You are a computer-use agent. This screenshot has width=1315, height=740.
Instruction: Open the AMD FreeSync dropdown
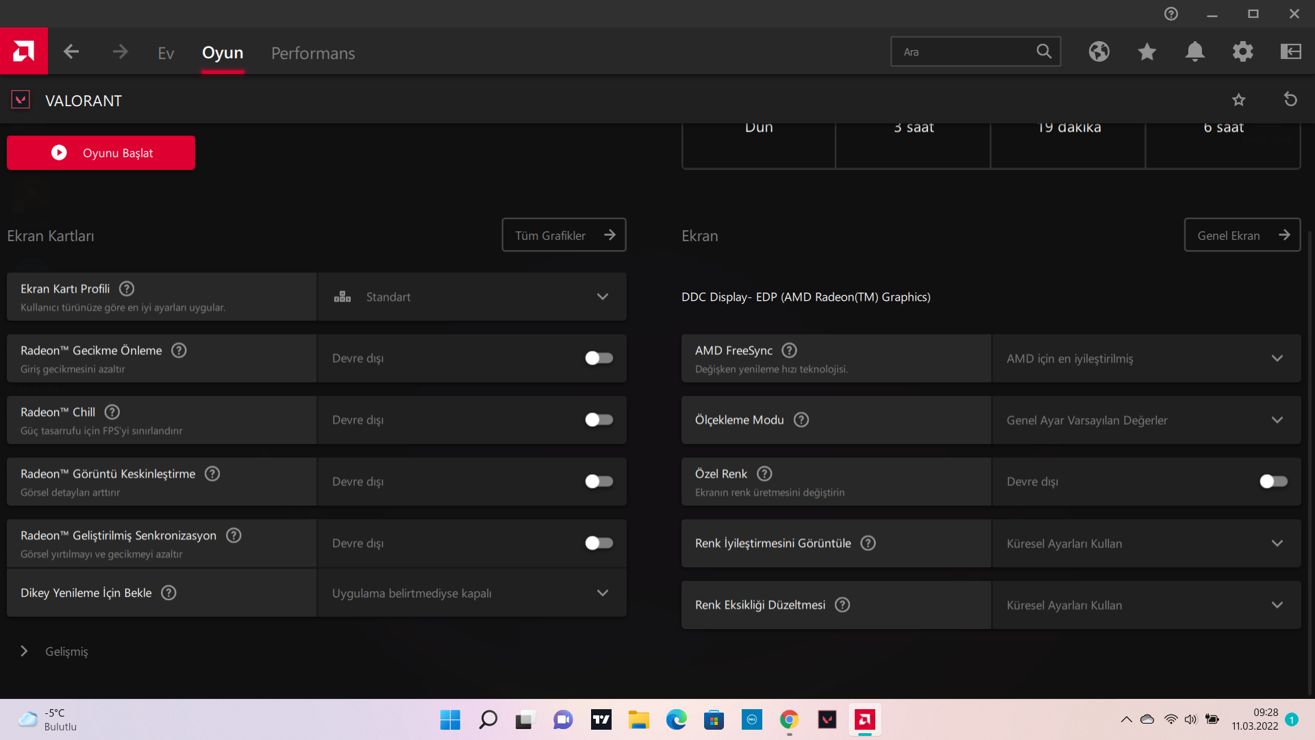[1145, 358]
